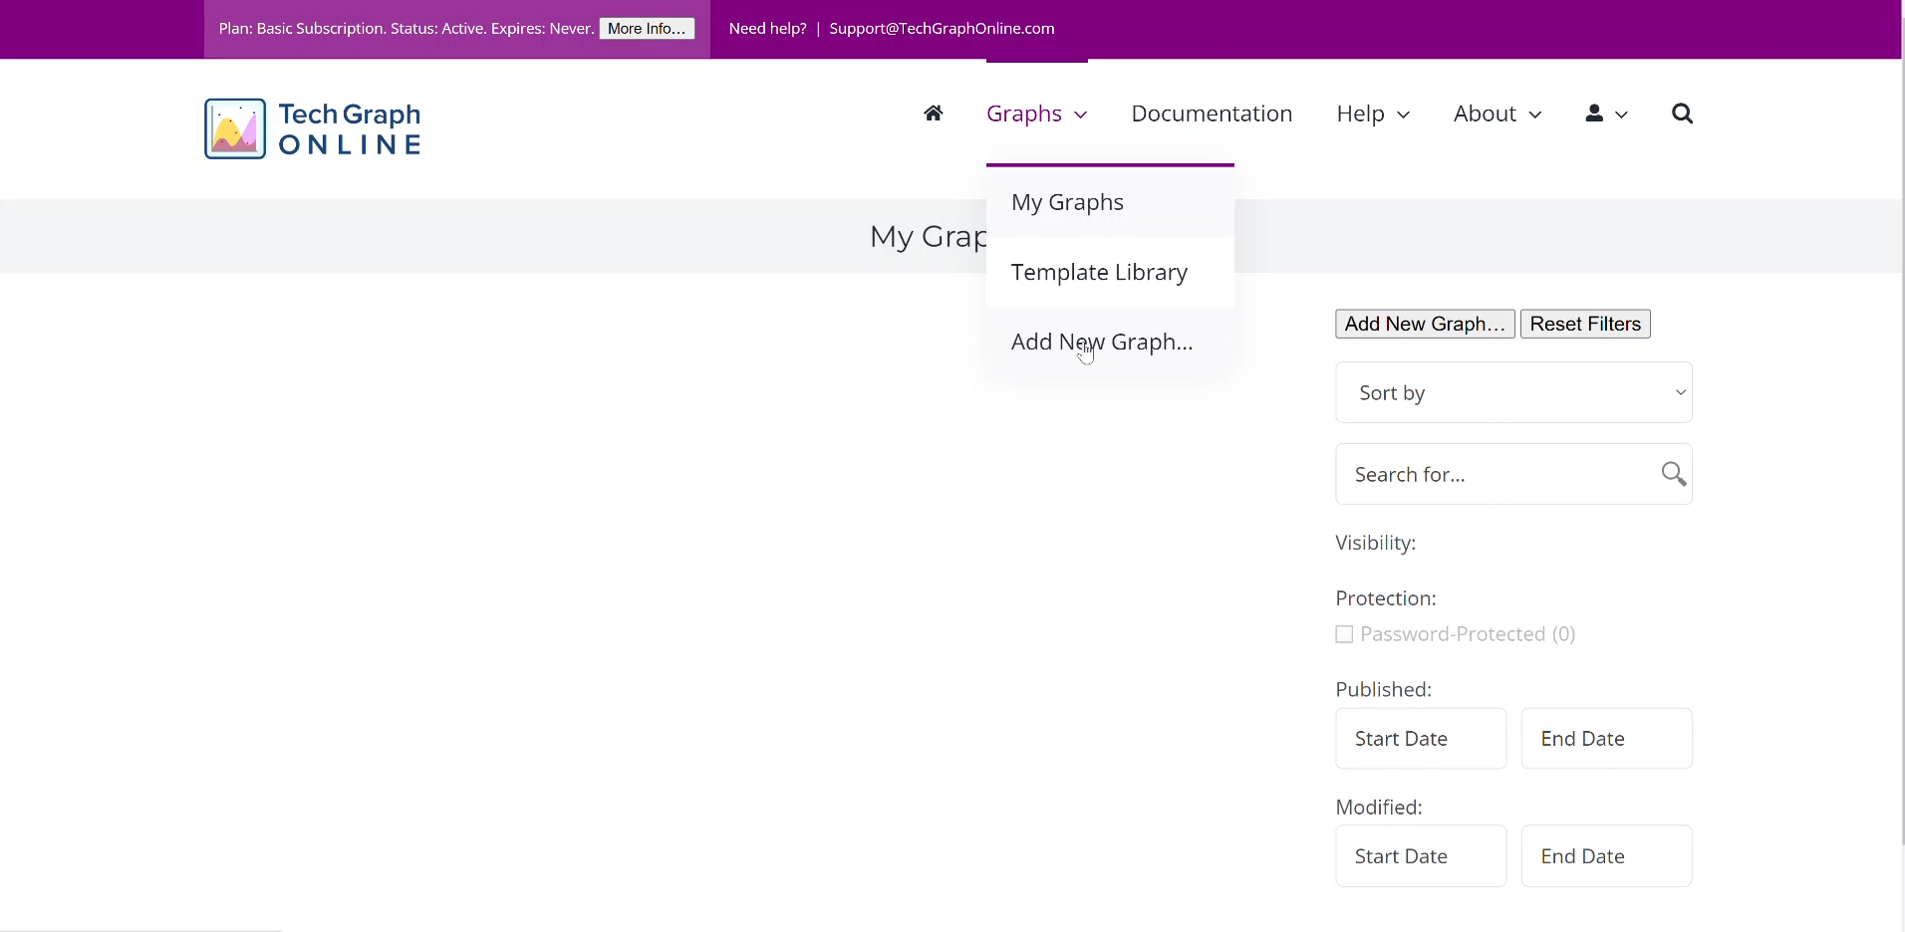Screen dimensions: 1905x932
Task: Click the Add New Graph... button
Action: (1425, 325)
